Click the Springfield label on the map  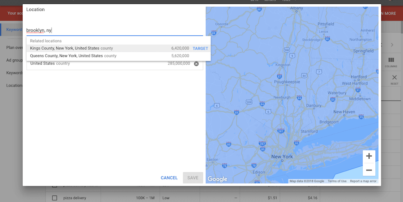point(363,51)
